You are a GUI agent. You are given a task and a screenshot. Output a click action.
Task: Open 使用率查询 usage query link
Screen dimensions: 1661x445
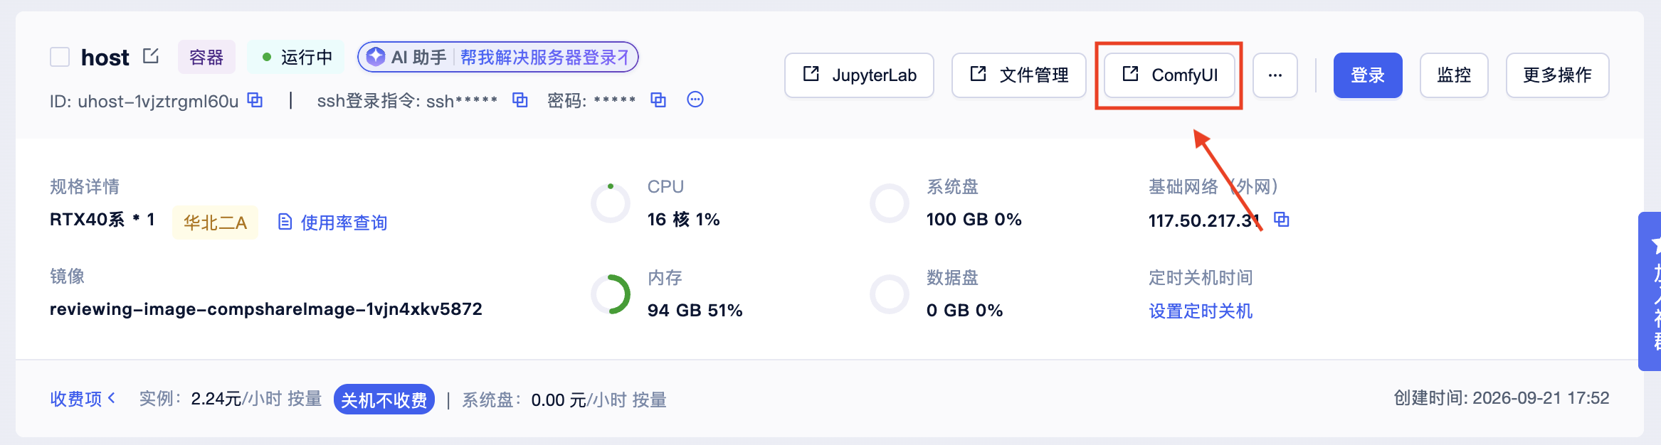tap(332, 222)
